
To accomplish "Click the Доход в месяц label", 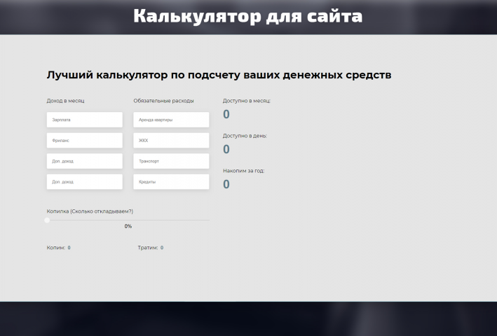I will (66, 101).
